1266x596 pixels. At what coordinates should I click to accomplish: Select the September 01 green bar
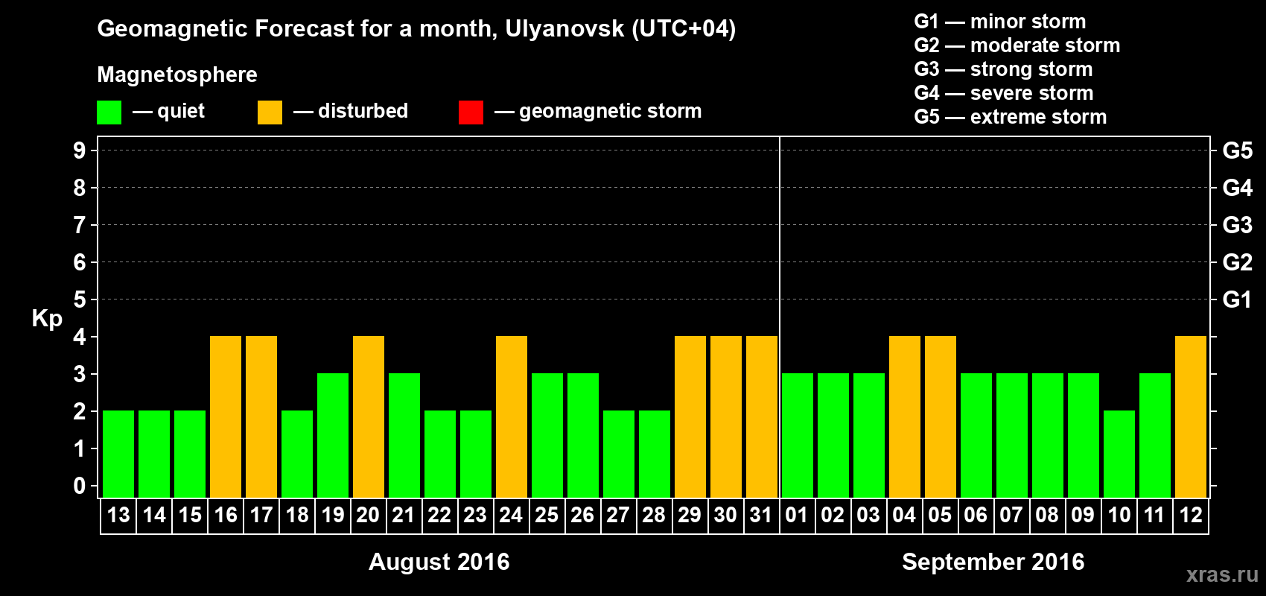pyautogui.click(x=798, y=435)
